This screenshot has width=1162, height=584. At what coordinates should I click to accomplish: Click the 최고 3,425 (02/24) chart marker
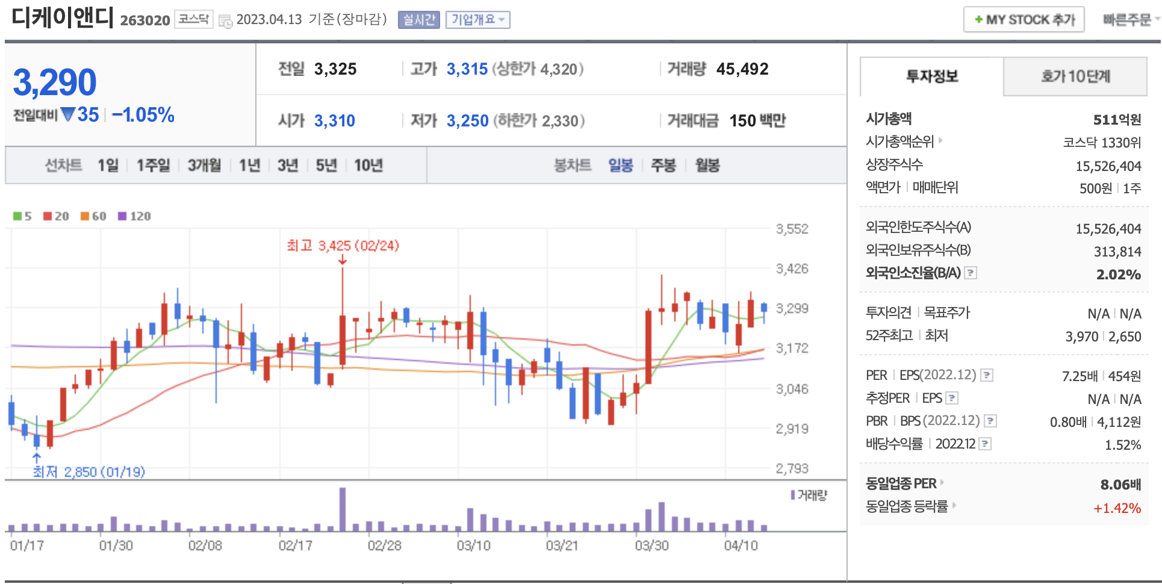coord(343,246)
